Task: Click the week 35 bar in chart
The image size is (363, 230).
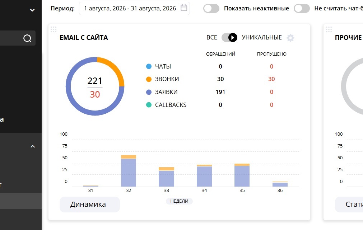Action: 242,175
